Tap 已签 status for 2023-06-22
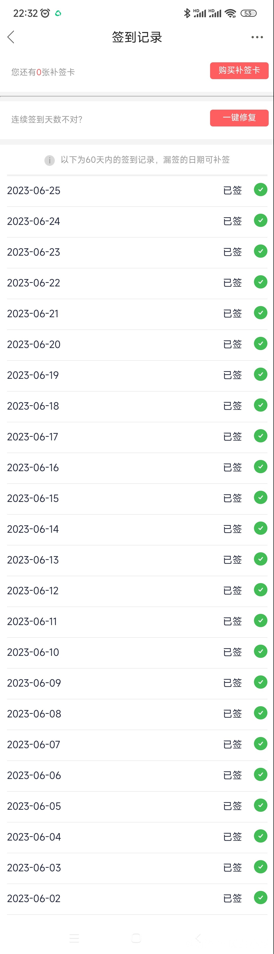Viewport: 274px width, 954px height. pos(232,283)
